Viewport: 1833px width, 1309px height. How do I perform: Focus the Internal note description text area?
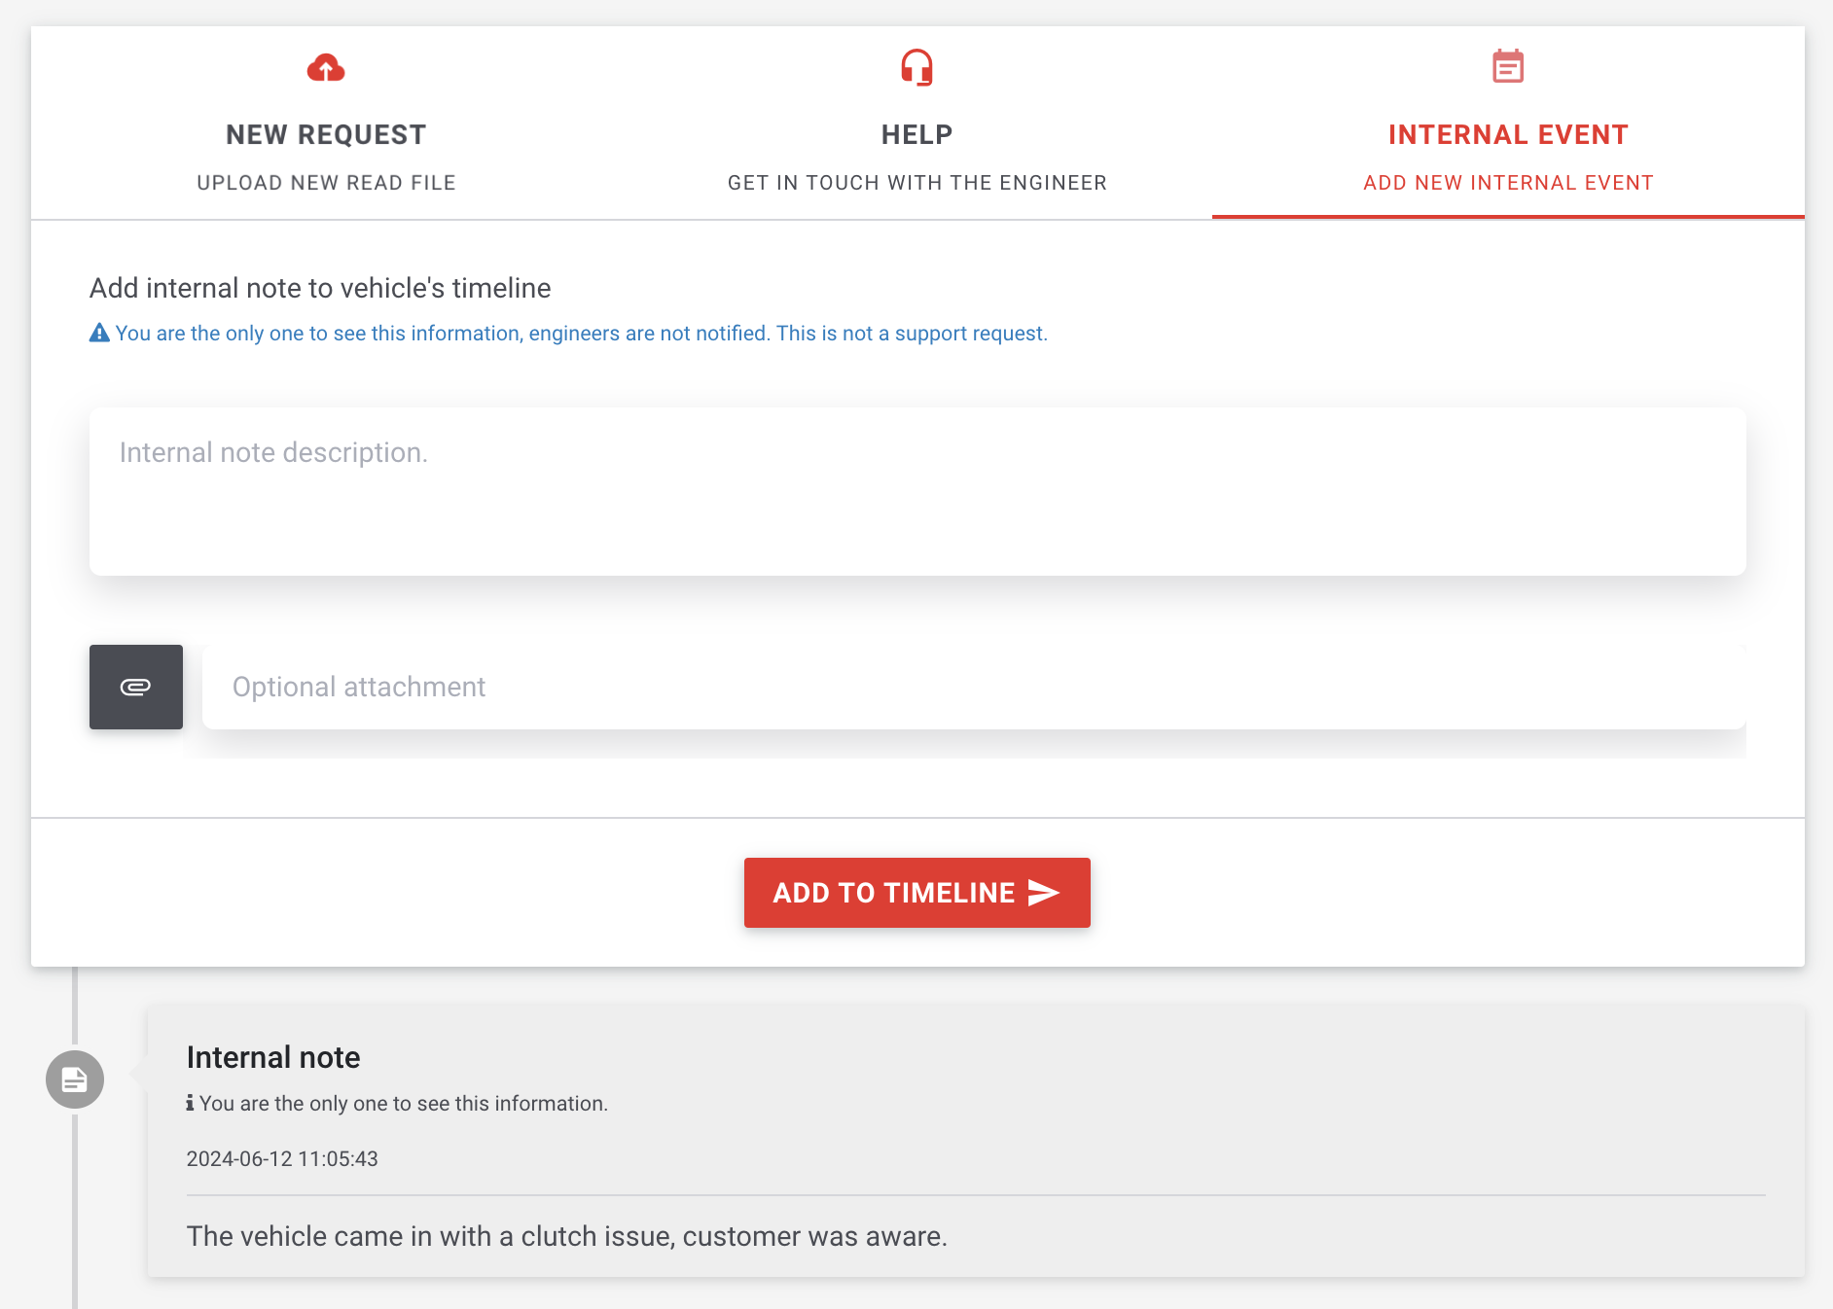click(x=916, y=491)
